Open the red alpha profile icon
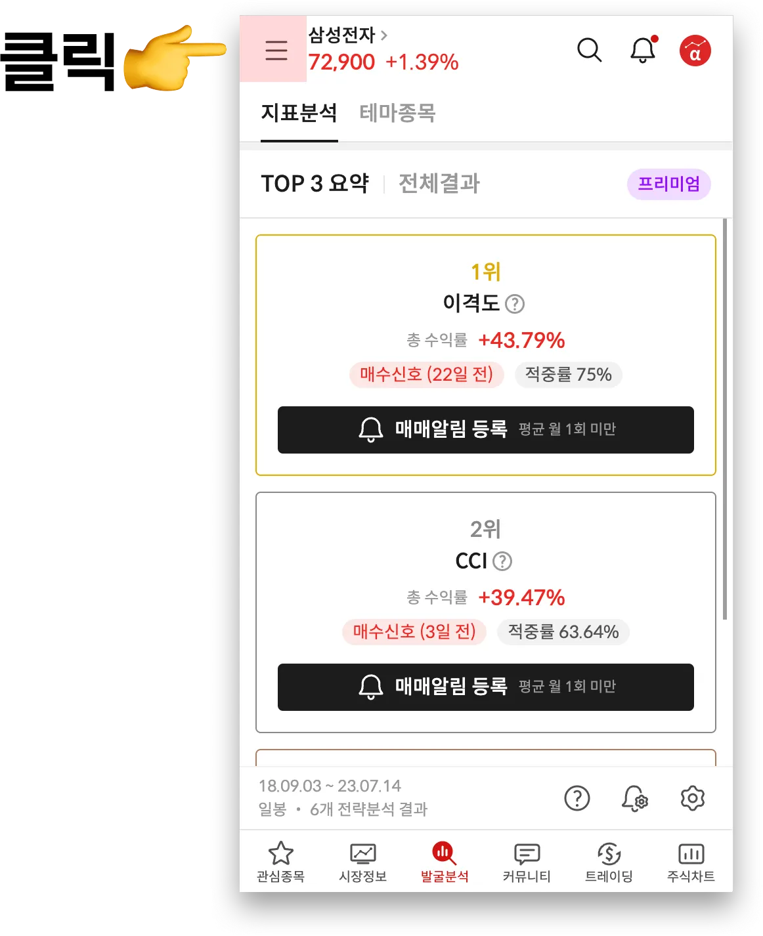Screen dimensions: 763x936 click(695, 51)
